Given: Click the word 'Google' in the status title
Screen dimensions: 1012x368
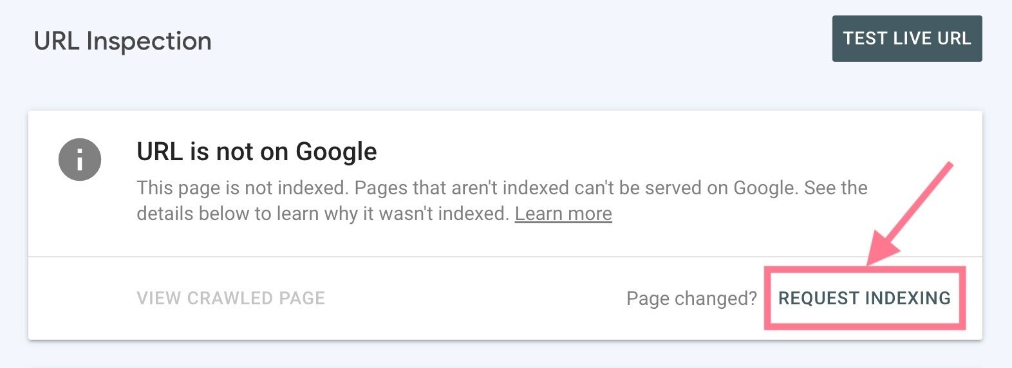Looking at the screenshot, I should coord(336,152).
